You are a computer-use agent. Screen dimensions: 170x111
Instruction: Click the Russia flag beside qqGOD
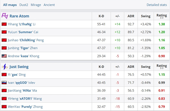[4, 83]
